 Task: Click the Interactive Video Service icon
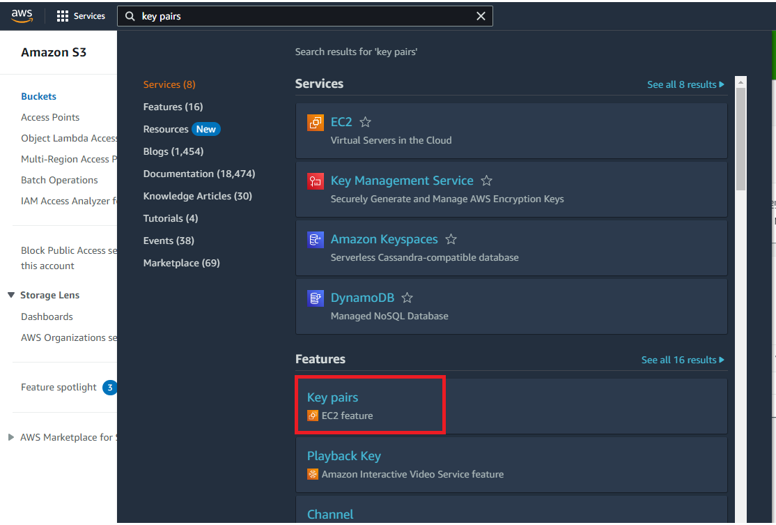tap(313, 474)
